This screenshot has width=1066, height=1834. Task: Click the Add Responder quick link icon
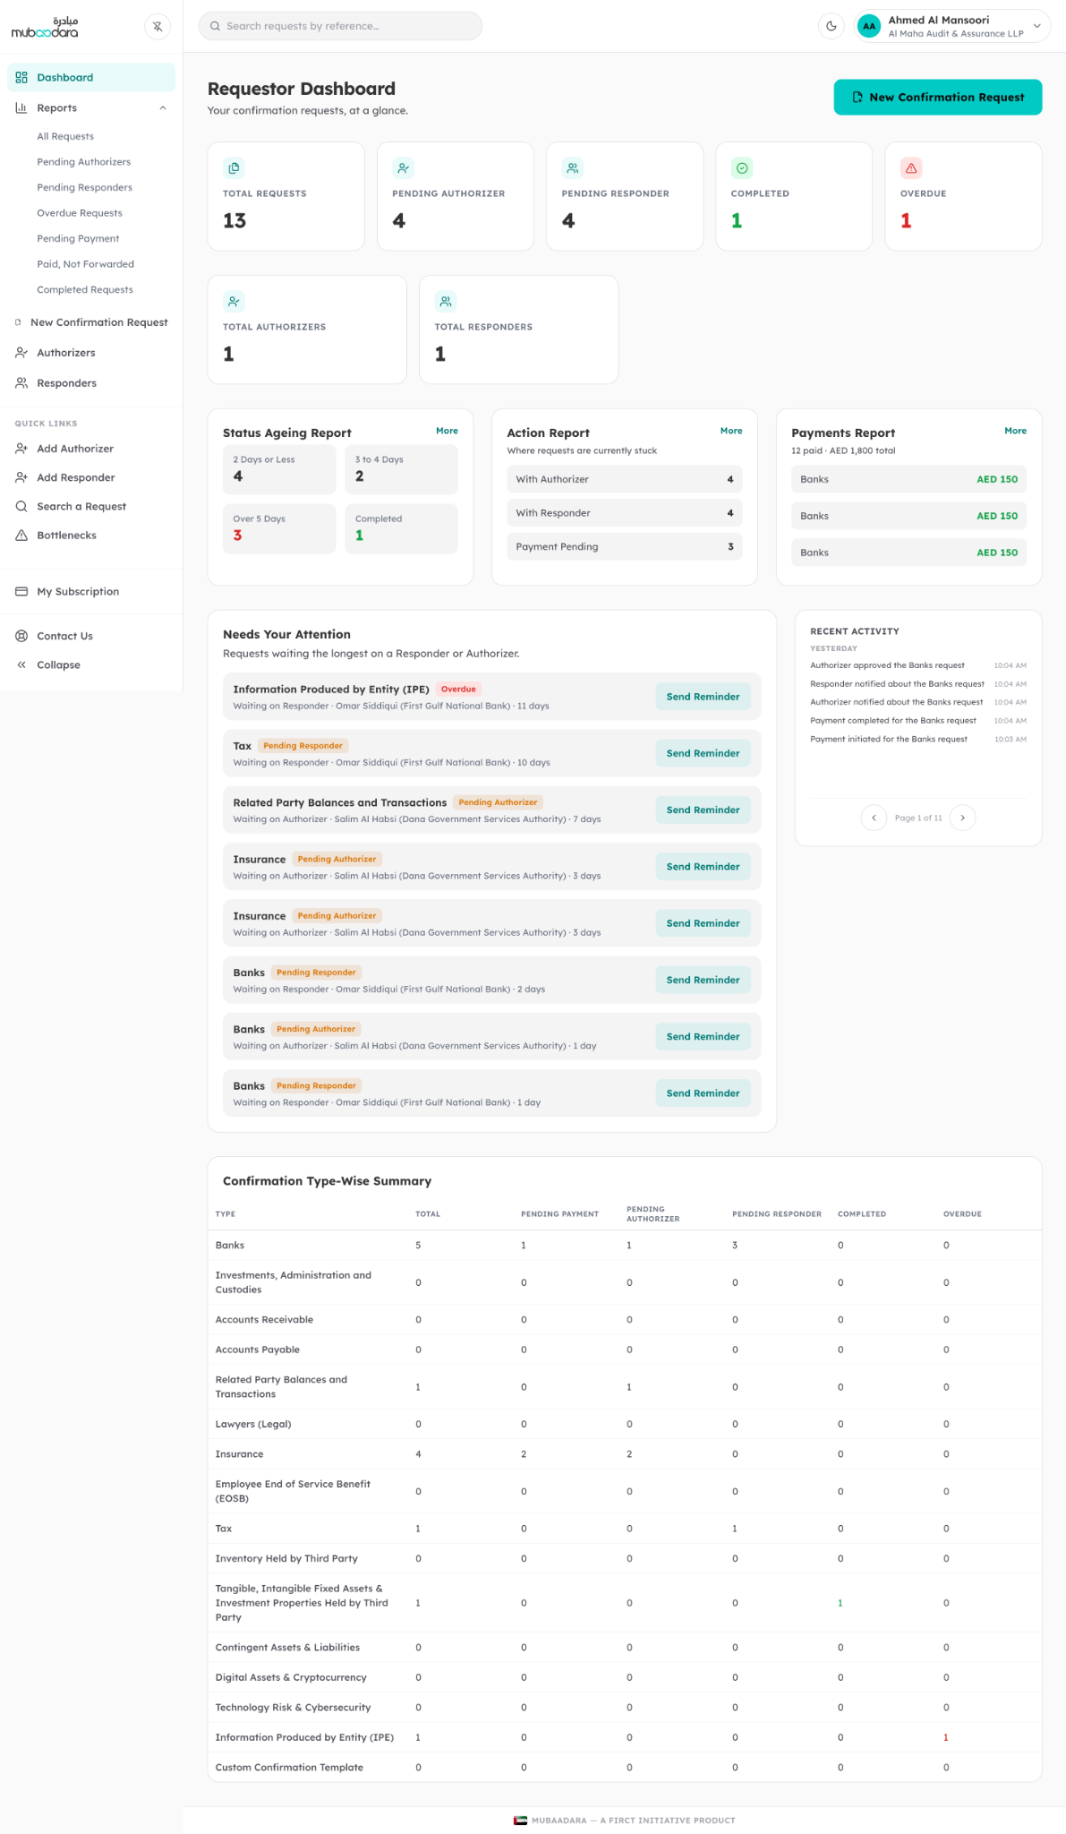(21, 477)
